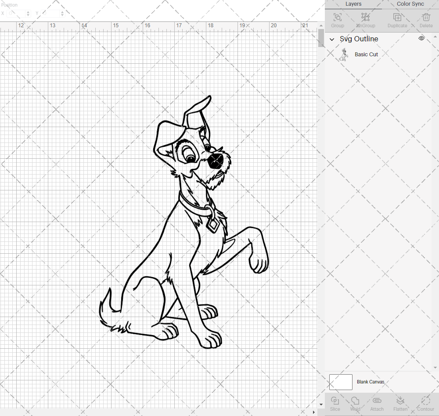Open the Layers tab
The height and width of the screenshot is (416, 439).
[x=353, y=4]
